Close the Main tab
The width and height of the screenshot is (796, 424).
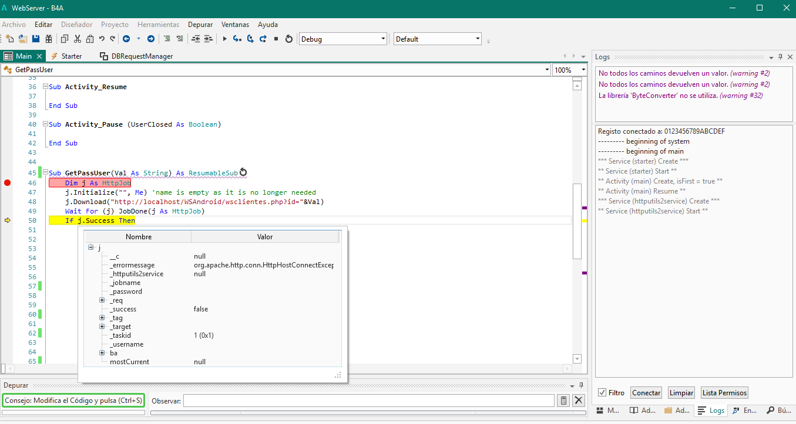pyautogui.click(x=39, y=56)
